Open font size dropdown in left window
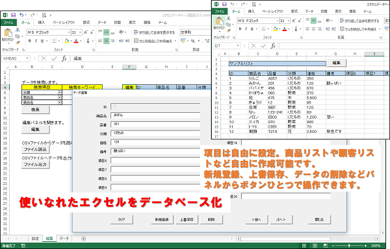 (80, 32)
